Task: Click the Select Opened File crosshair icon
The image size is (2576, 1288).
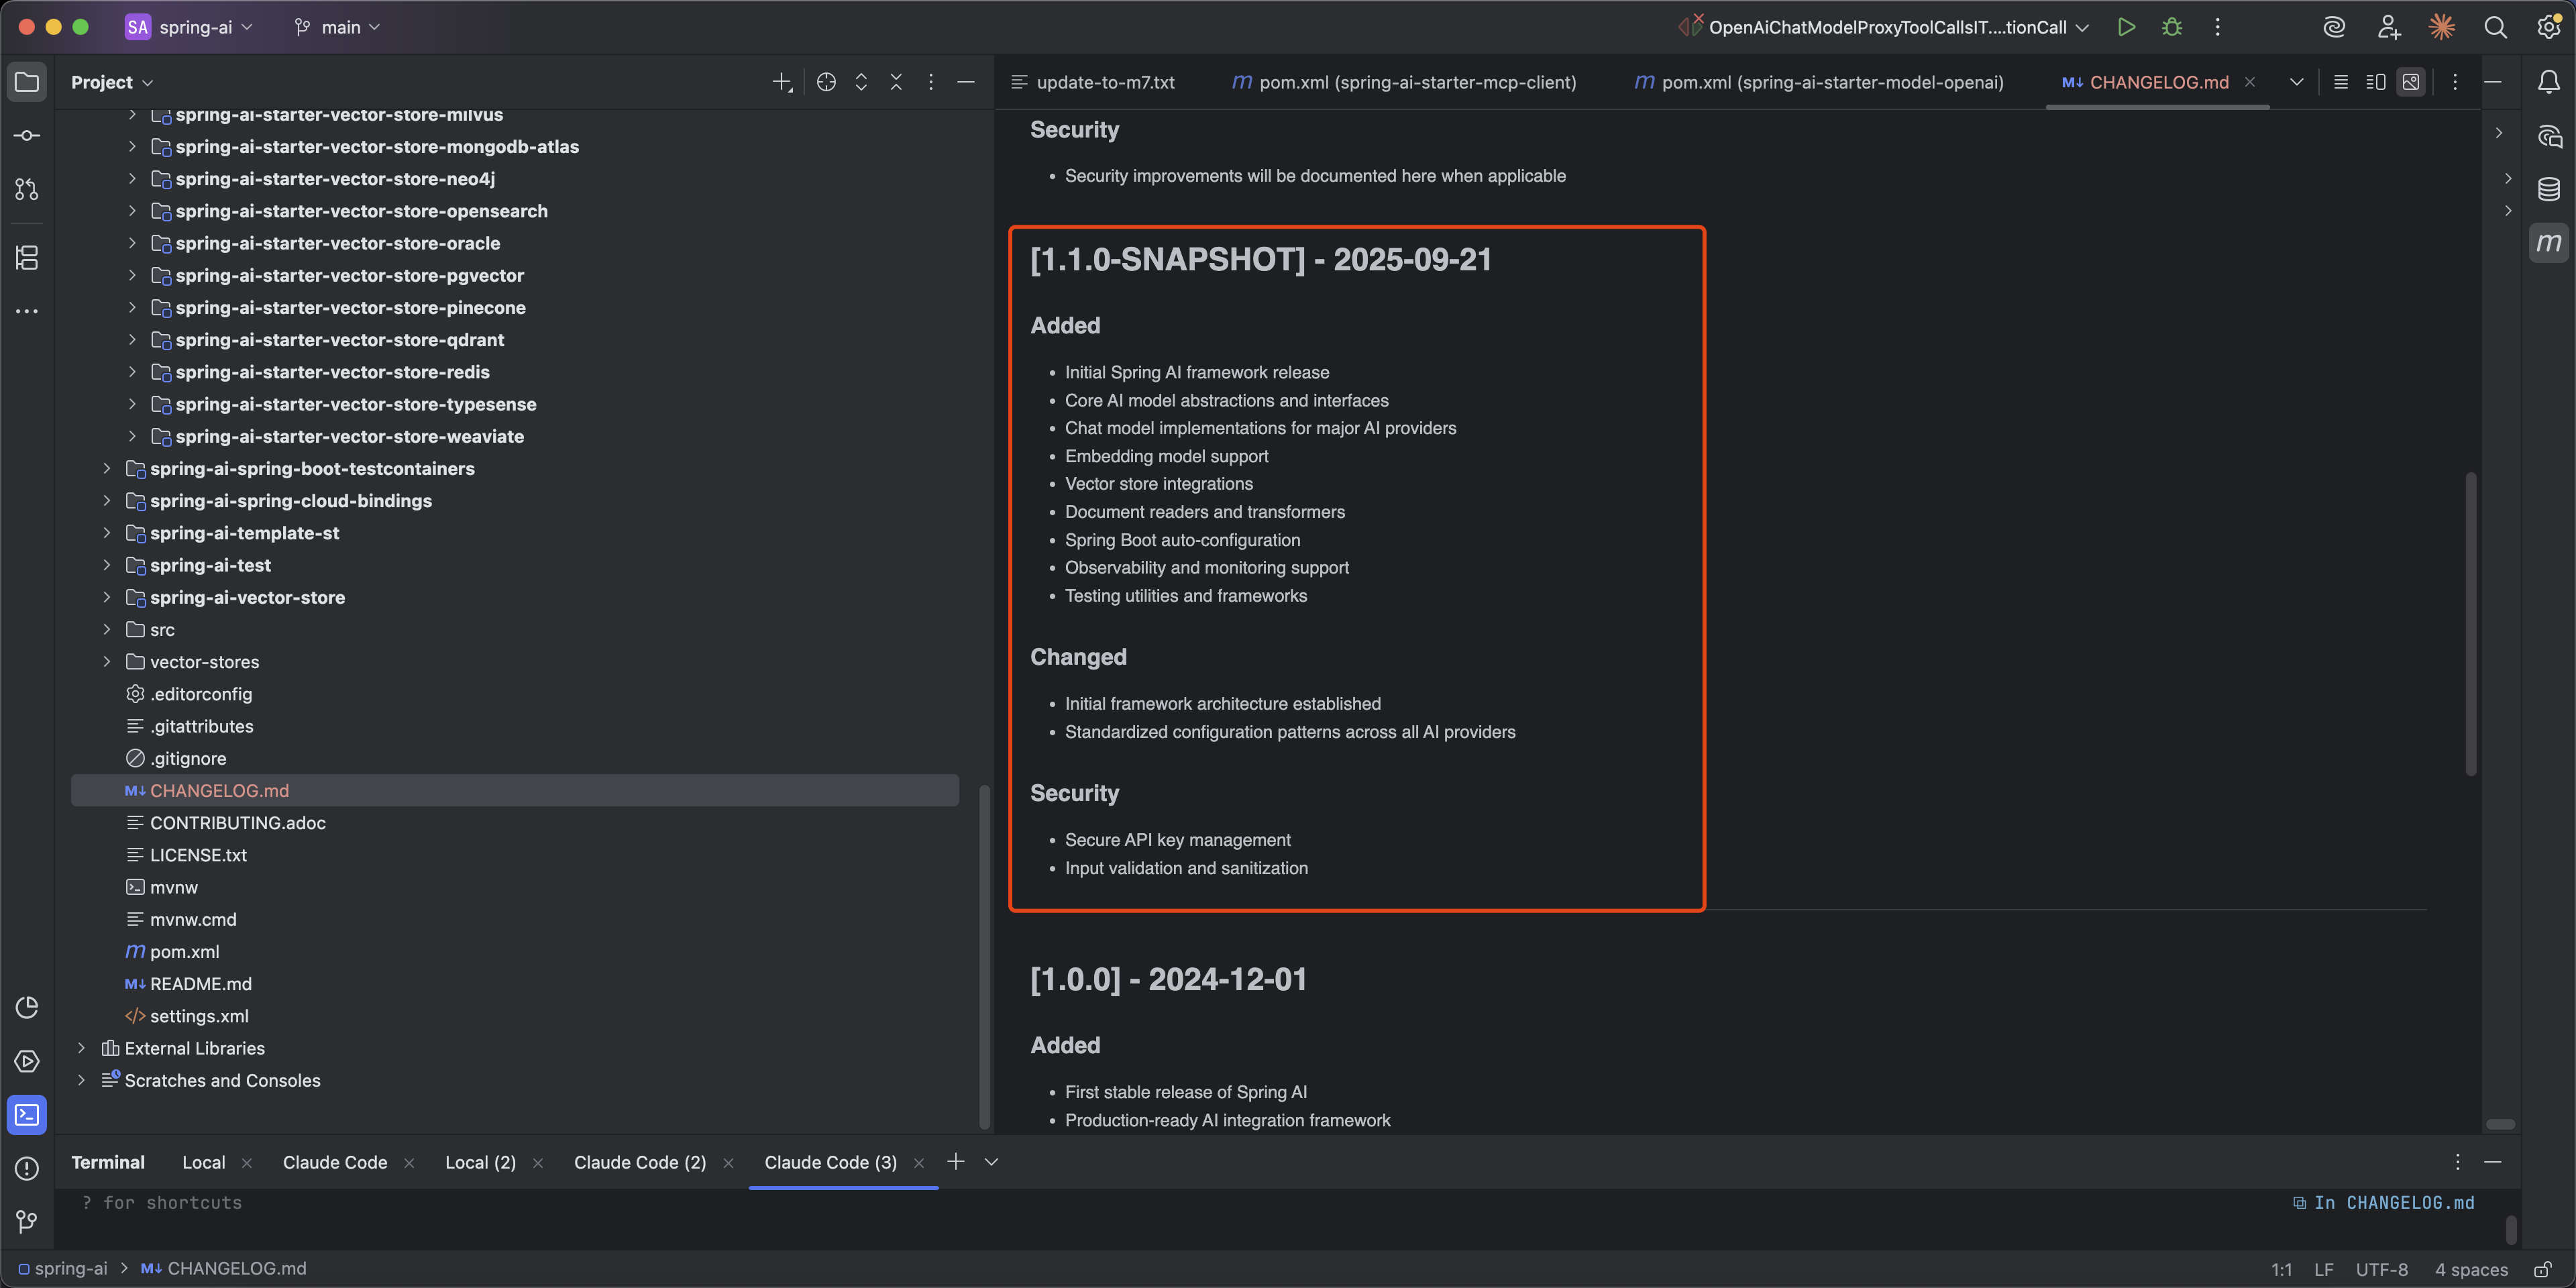Action: (825, 82)
